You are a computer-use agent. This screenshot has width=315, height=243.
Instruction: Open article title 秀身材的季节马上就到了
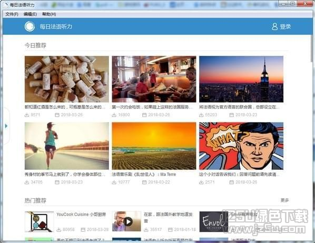coord(65,175)
